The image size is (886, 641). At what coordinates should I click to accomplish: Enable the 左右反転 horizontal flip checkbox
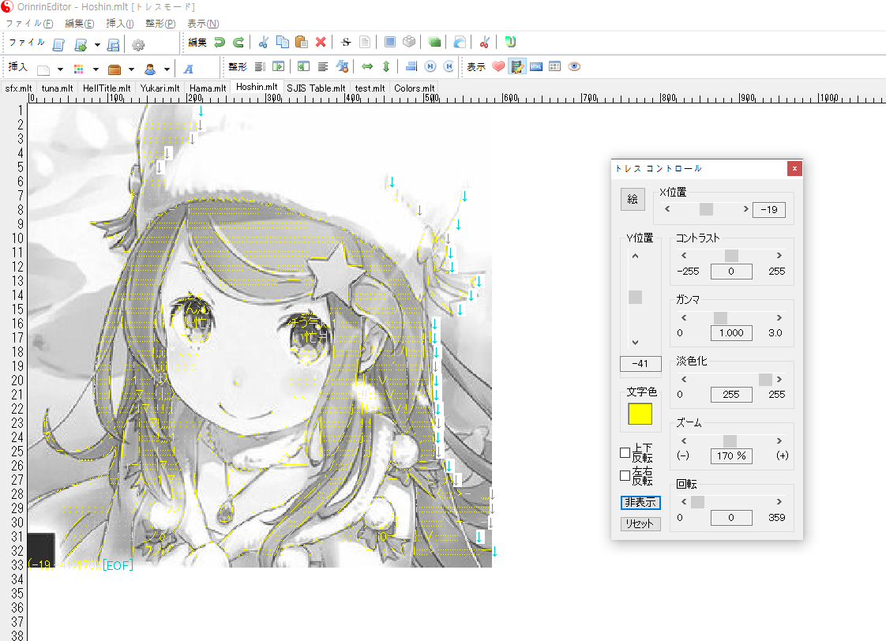[625, 476]
